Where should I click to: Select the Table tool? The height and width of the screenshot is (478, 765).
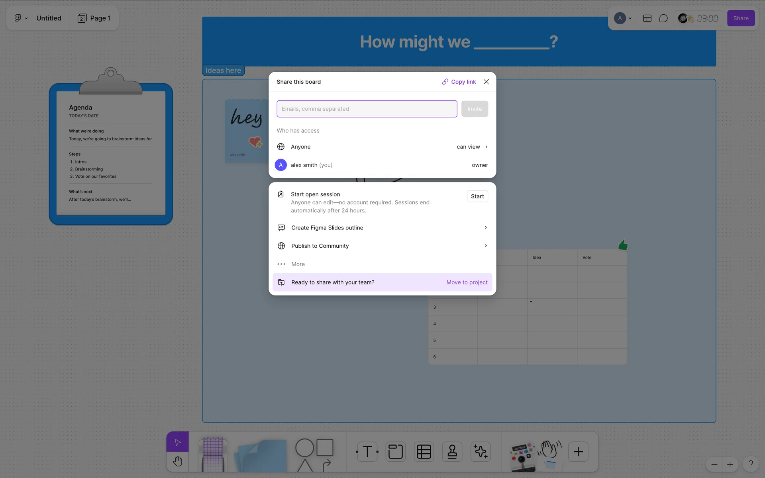click(x=424, y=452)
